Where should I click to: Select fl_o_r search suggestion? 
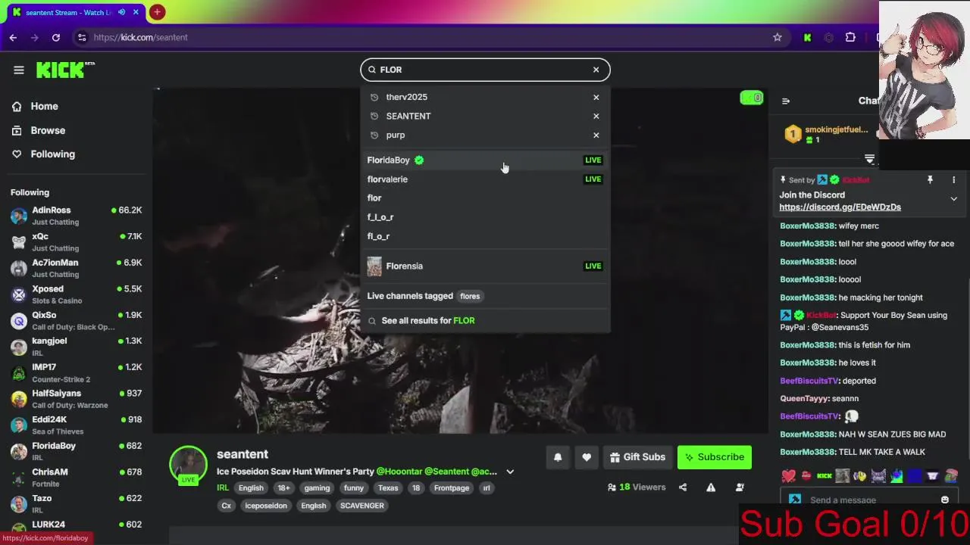point(485,236)
